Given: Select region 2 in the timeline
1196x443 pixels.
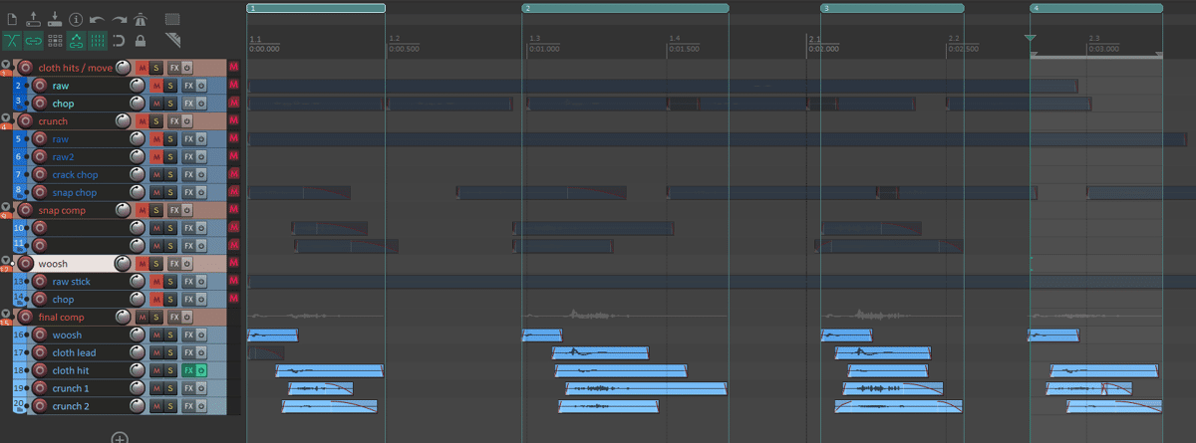Looking at the screenshot, I should (x=625, y=8).
